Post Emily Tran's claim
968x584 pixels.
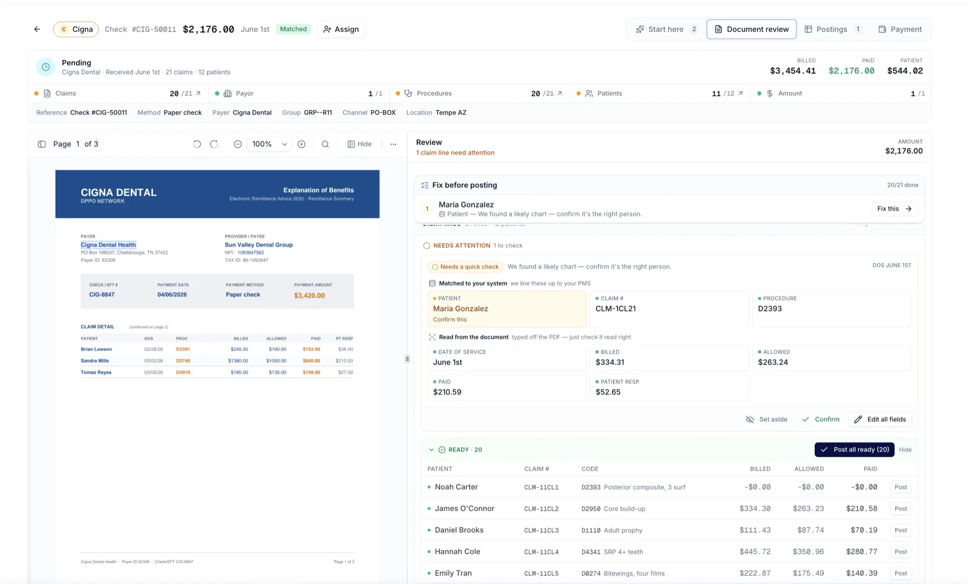(900, 573)
